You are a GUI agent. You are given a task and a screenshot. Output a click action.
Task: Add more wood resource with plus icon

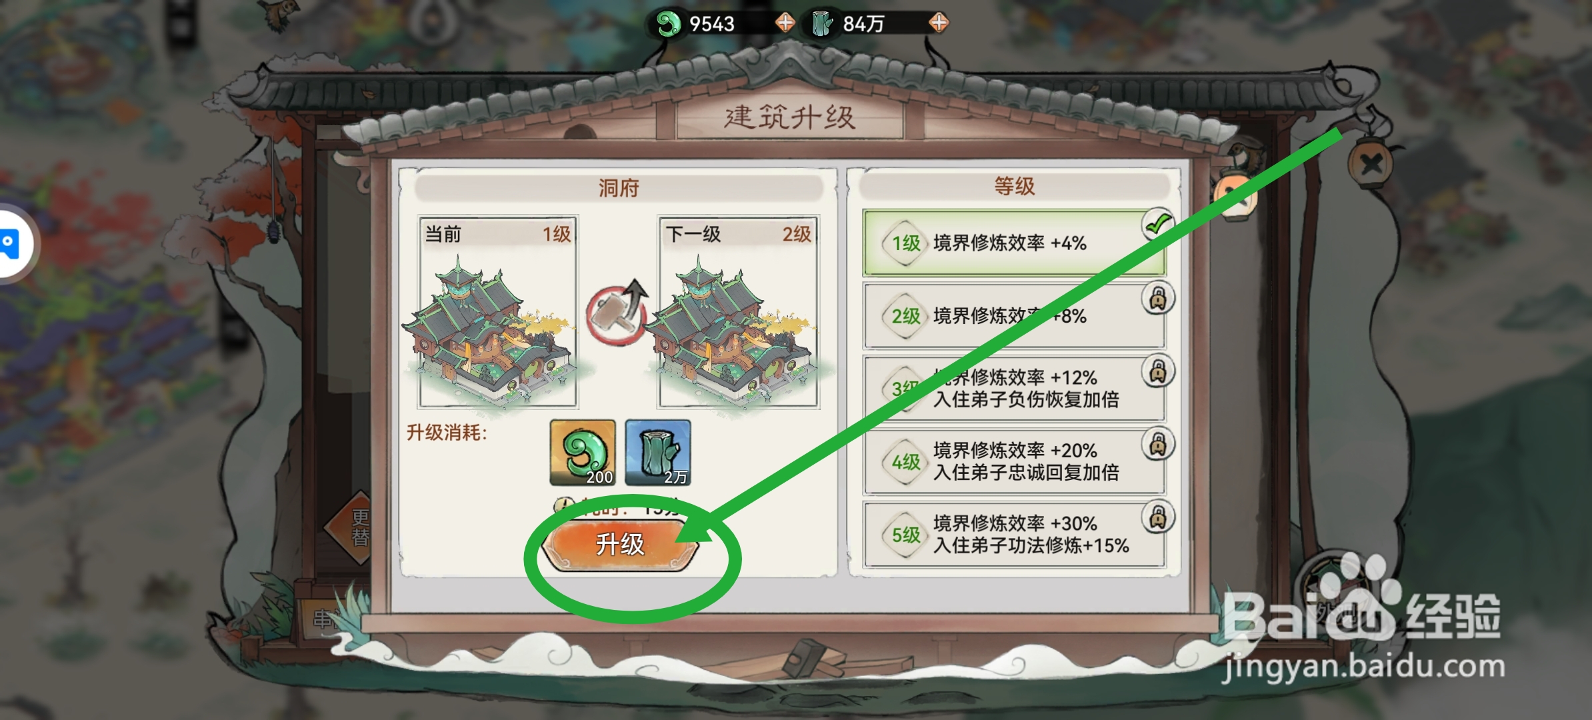click(x=939, y=23)
